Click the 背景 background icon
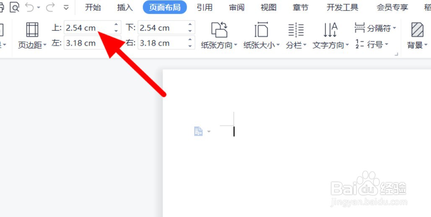Viewport: 431px width, 217px height. click(x=417, y=30)
